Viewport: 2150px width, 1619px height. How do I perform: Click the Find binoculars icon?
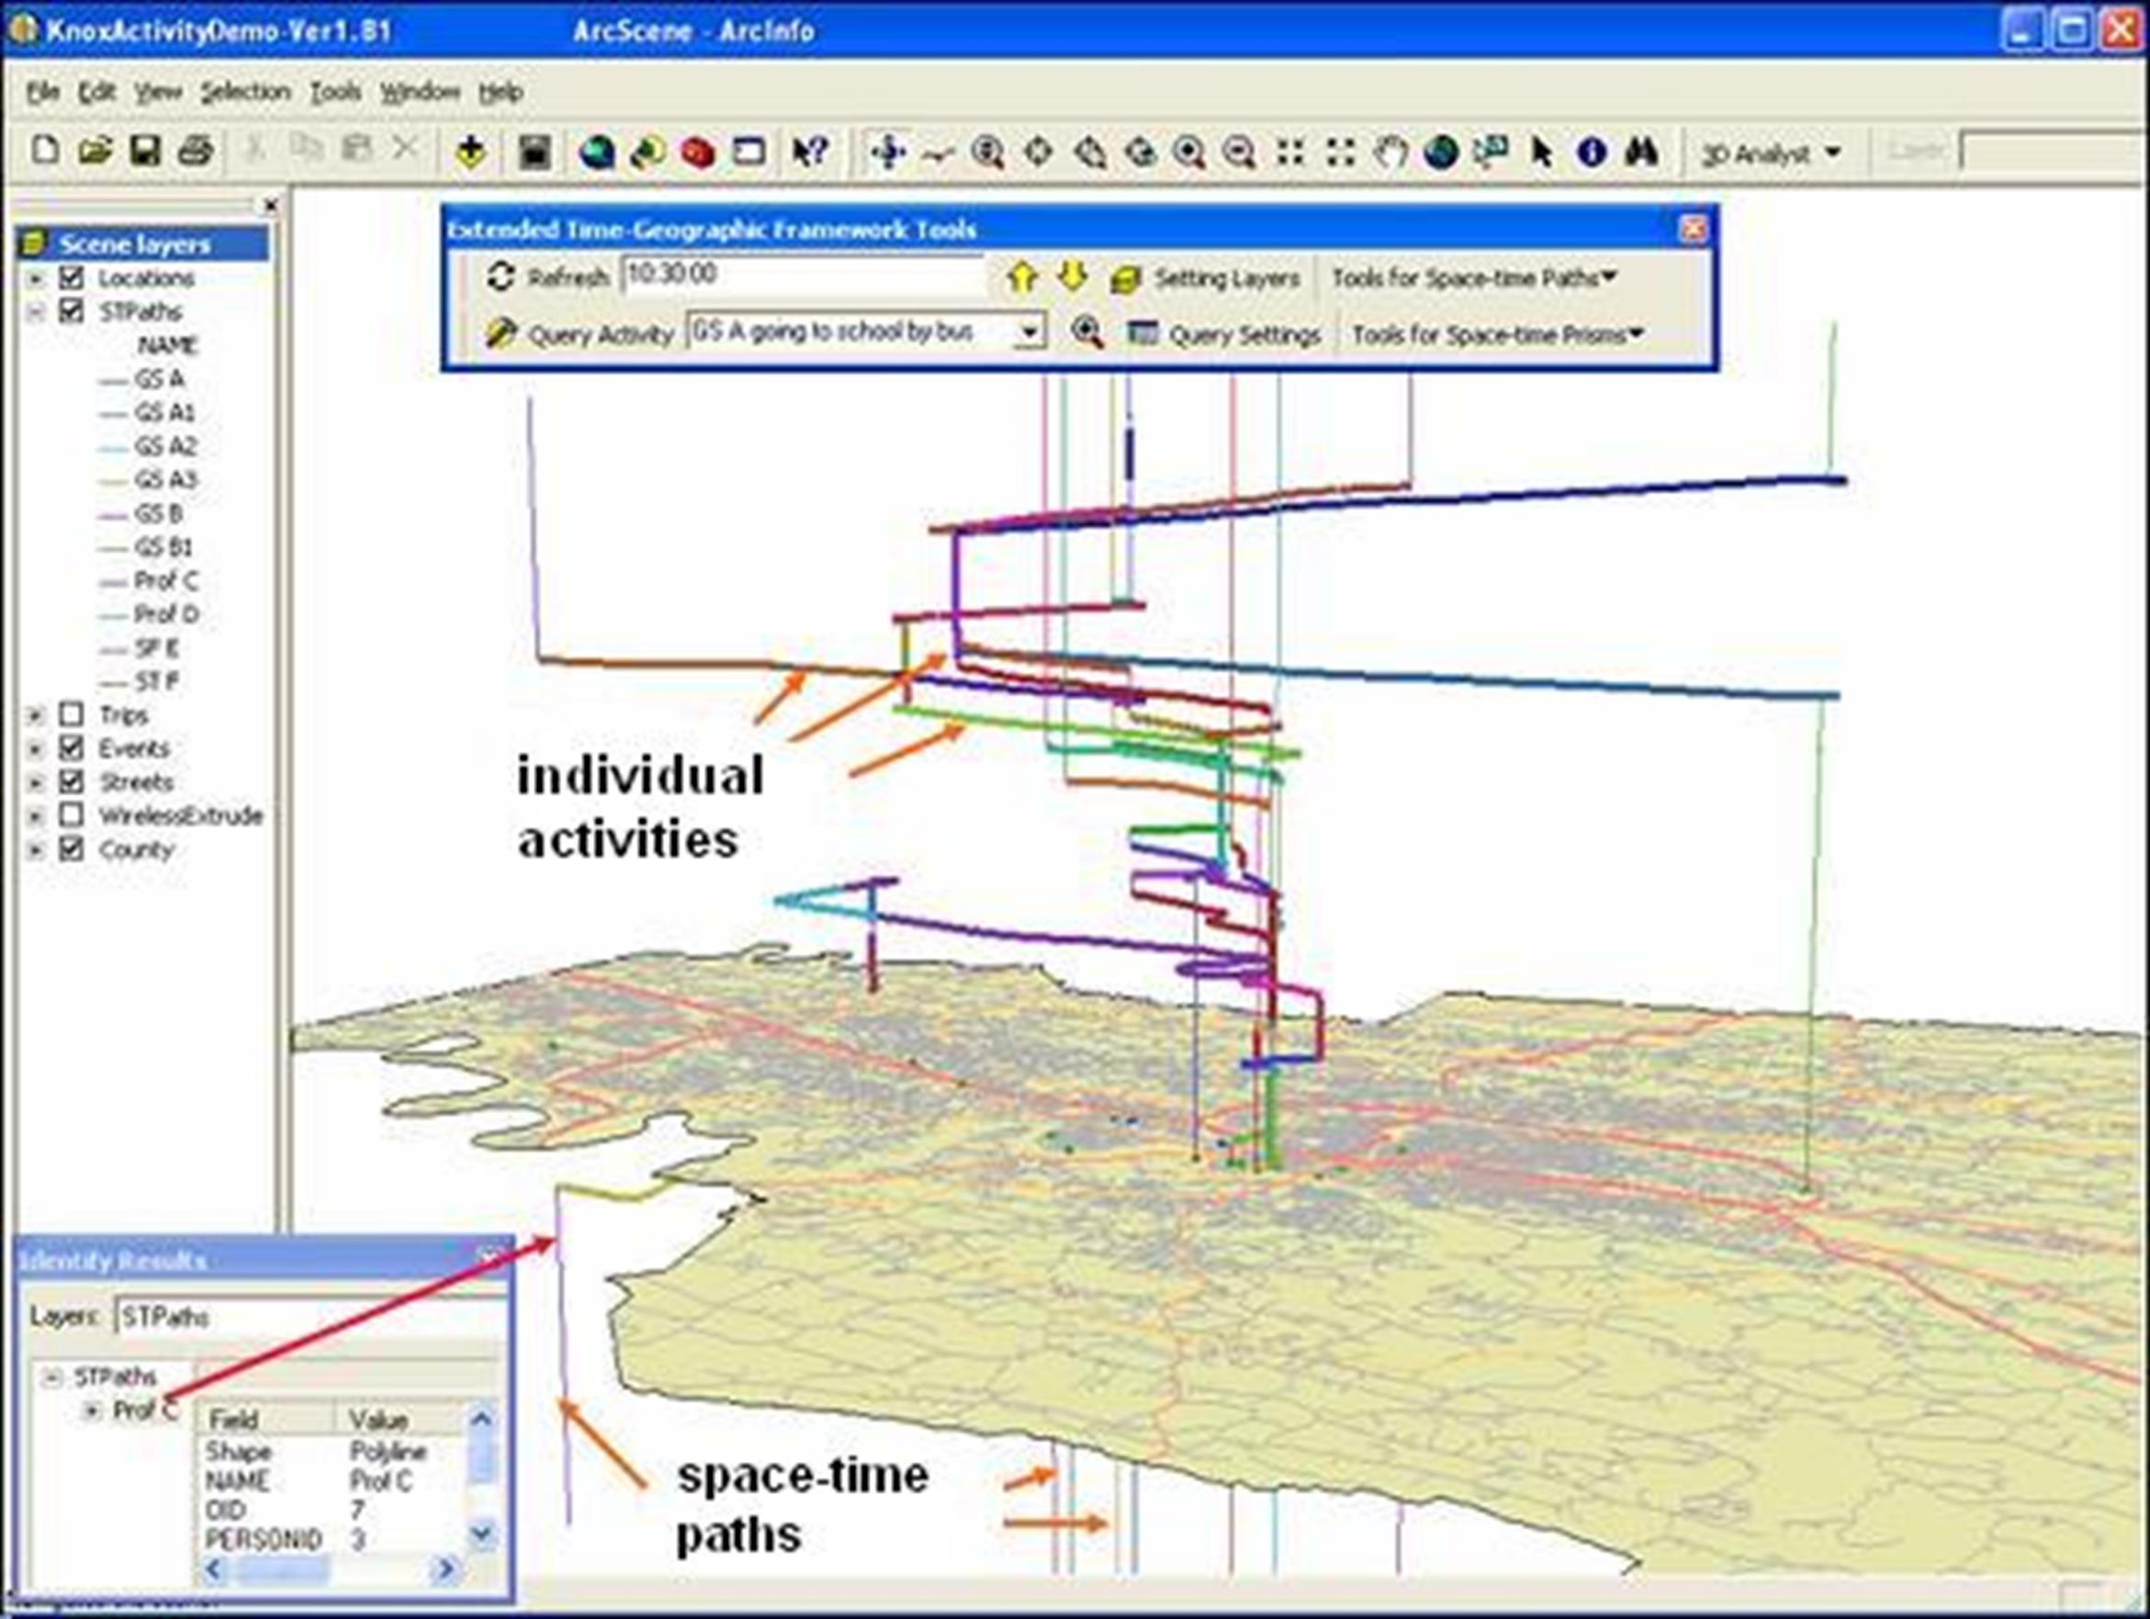[1641, 152]
